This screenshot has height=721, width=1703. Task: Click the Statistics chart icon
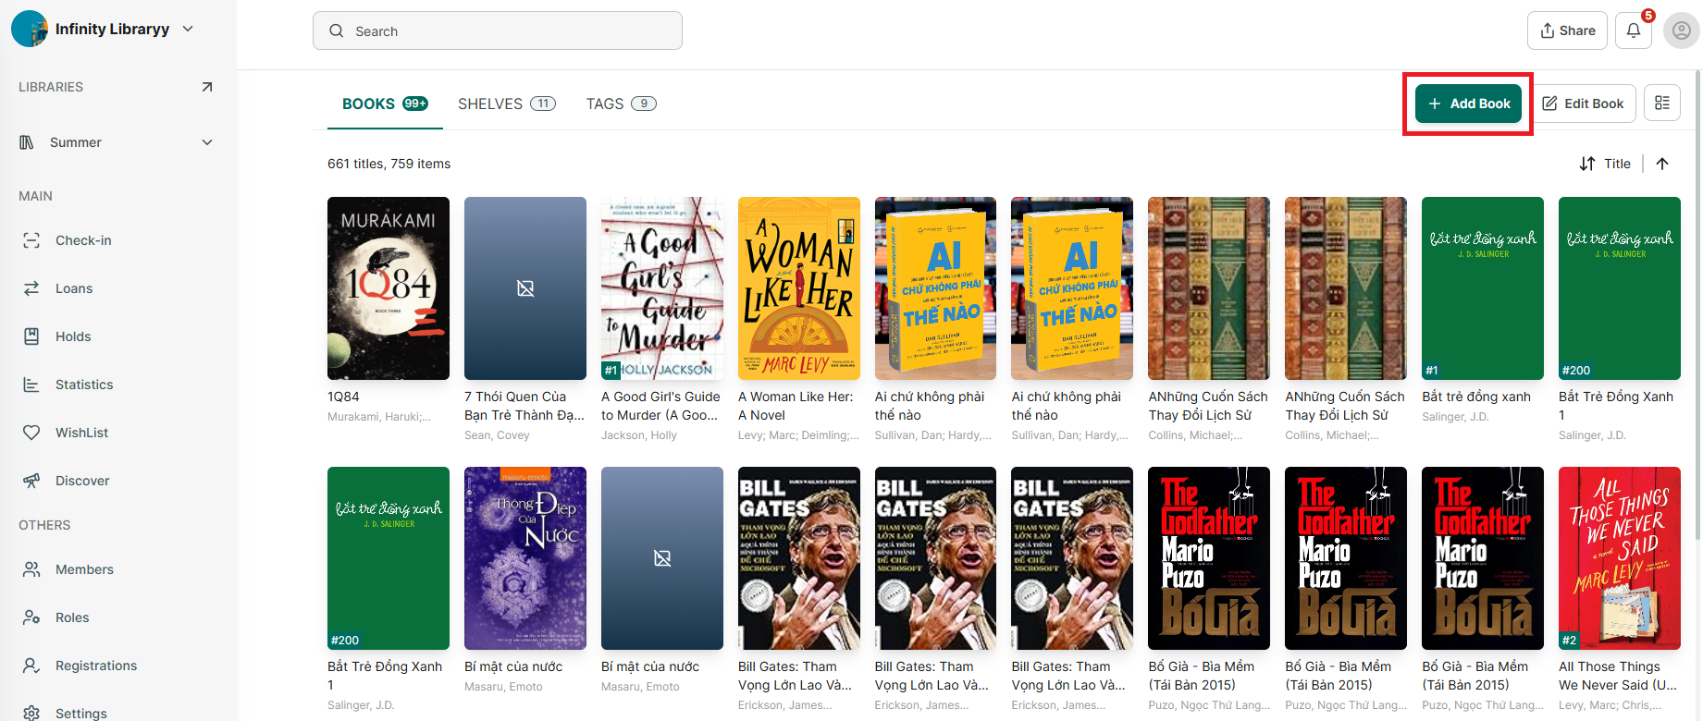[31, 385]
